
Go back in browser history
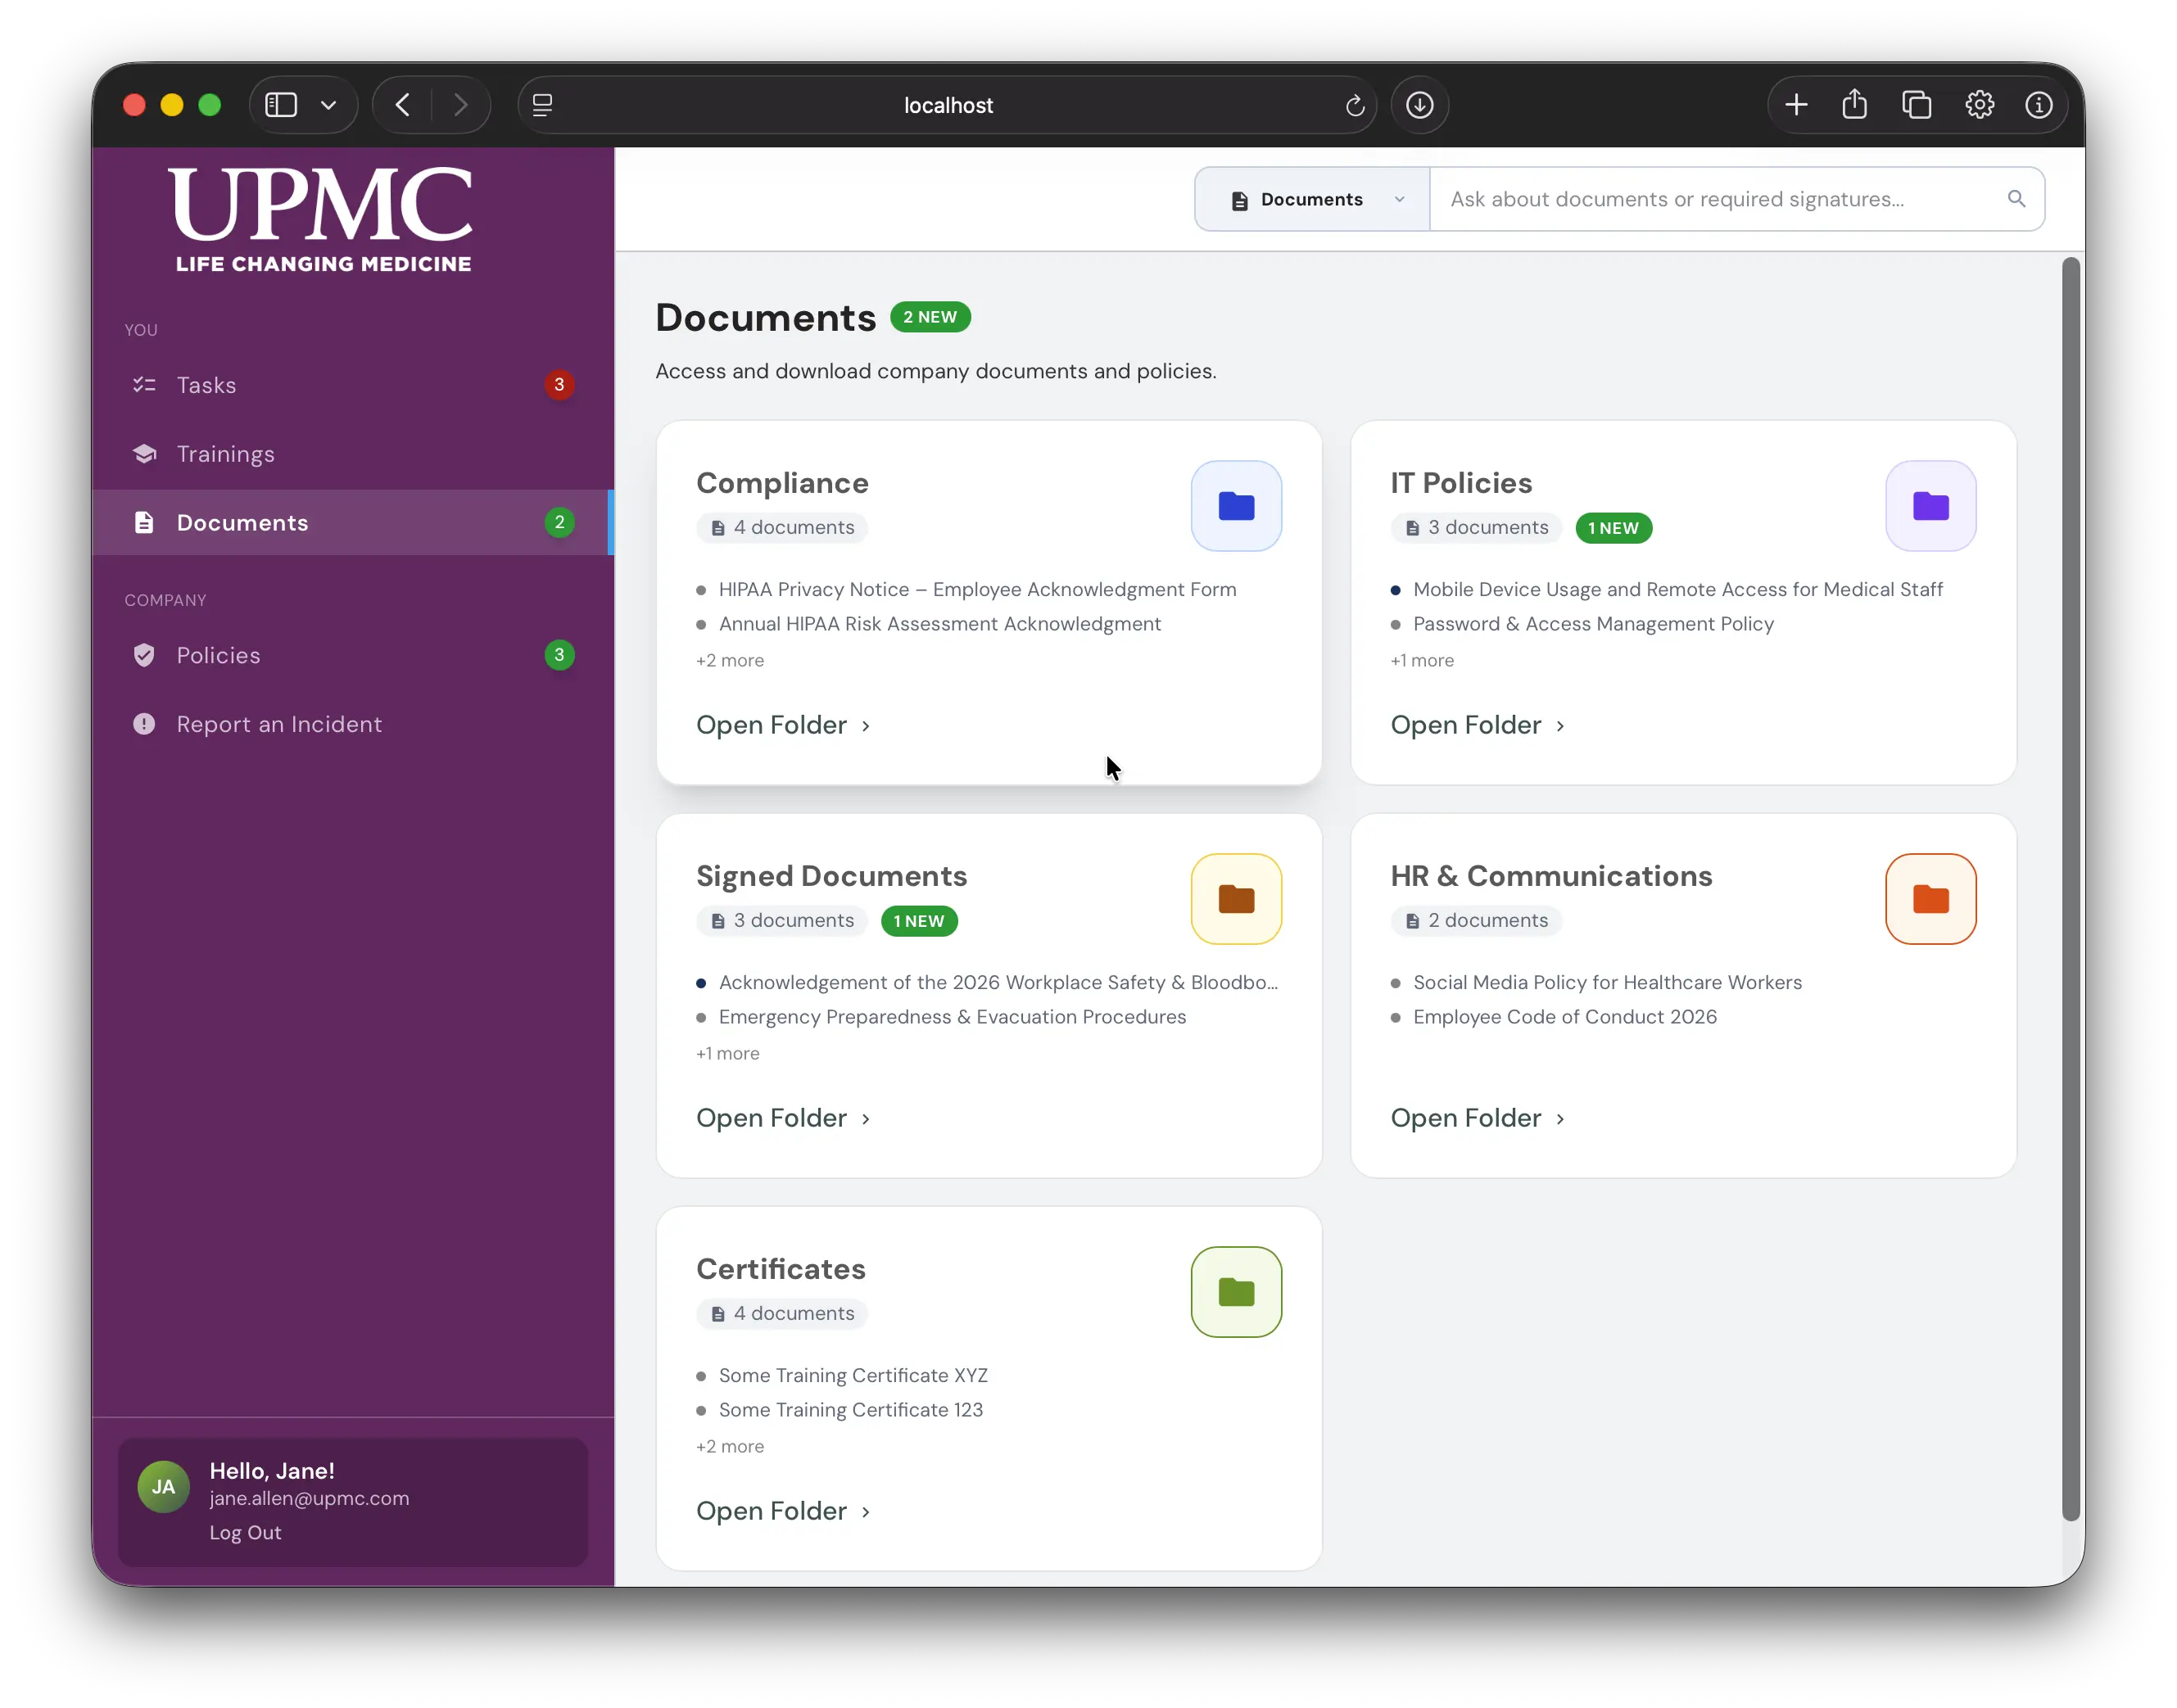402,105
